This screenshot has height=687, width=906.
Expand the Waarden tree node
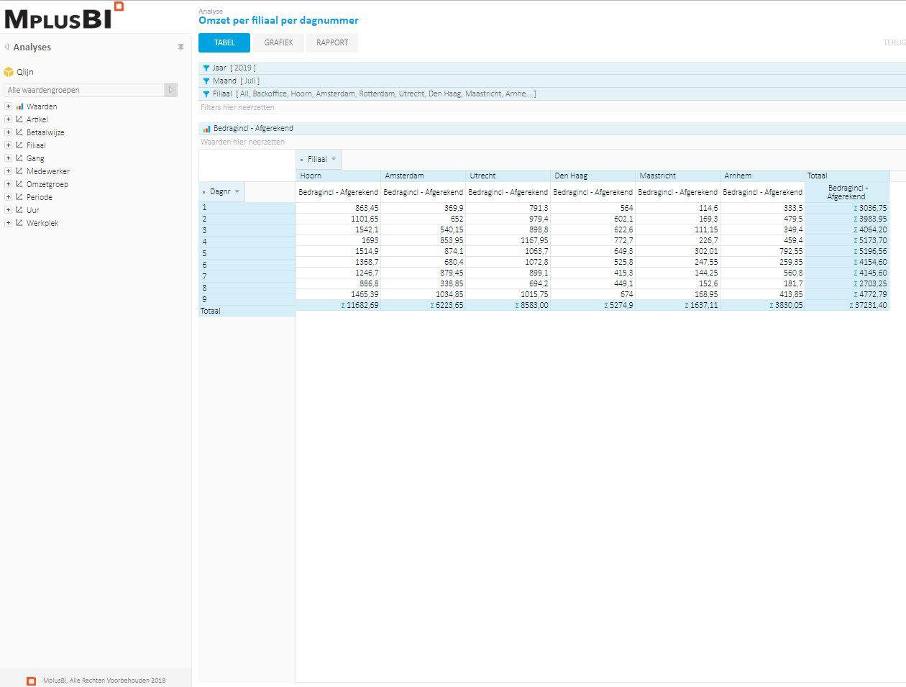8,106
